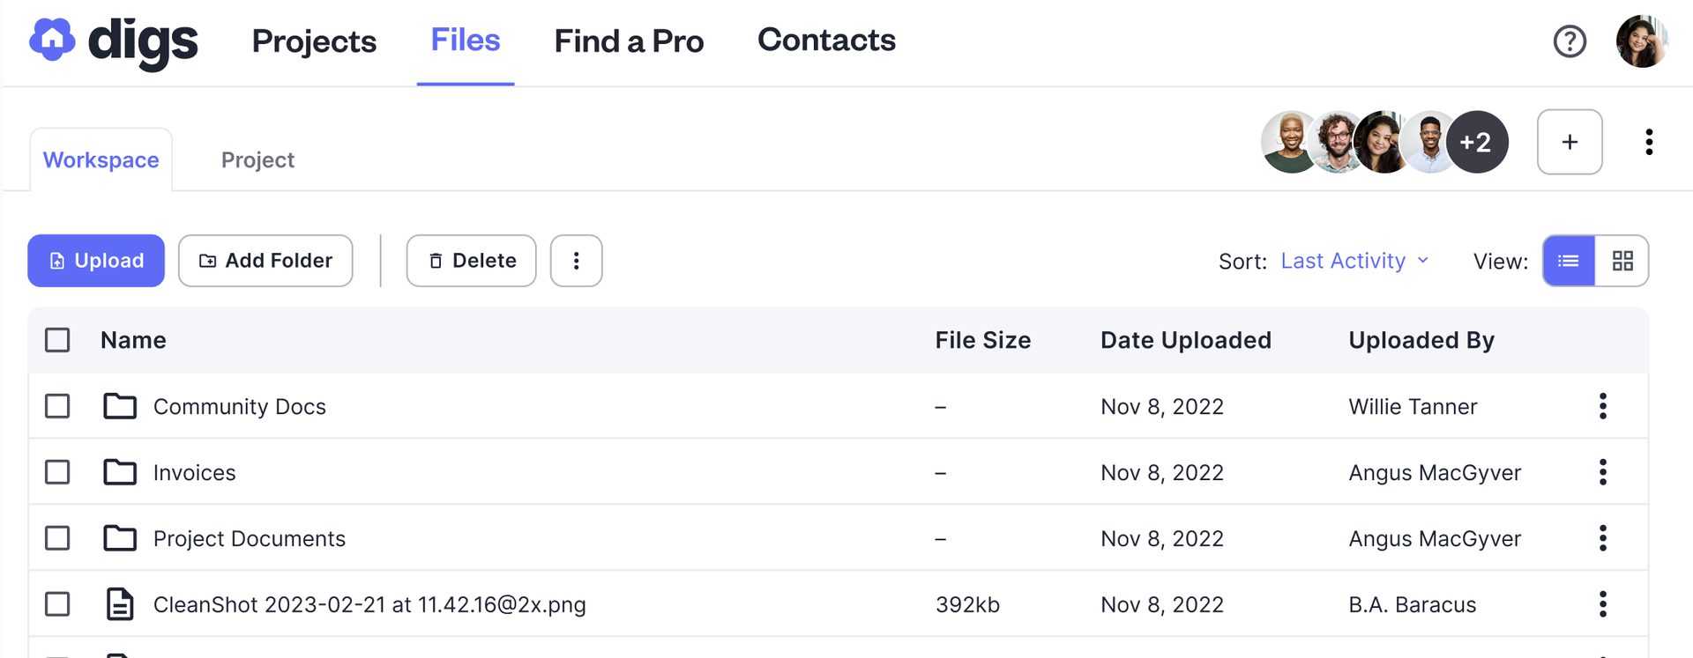The image size is (1693, 658).
Task: Open more actions menu beside Delete
Action: [576, 261]
